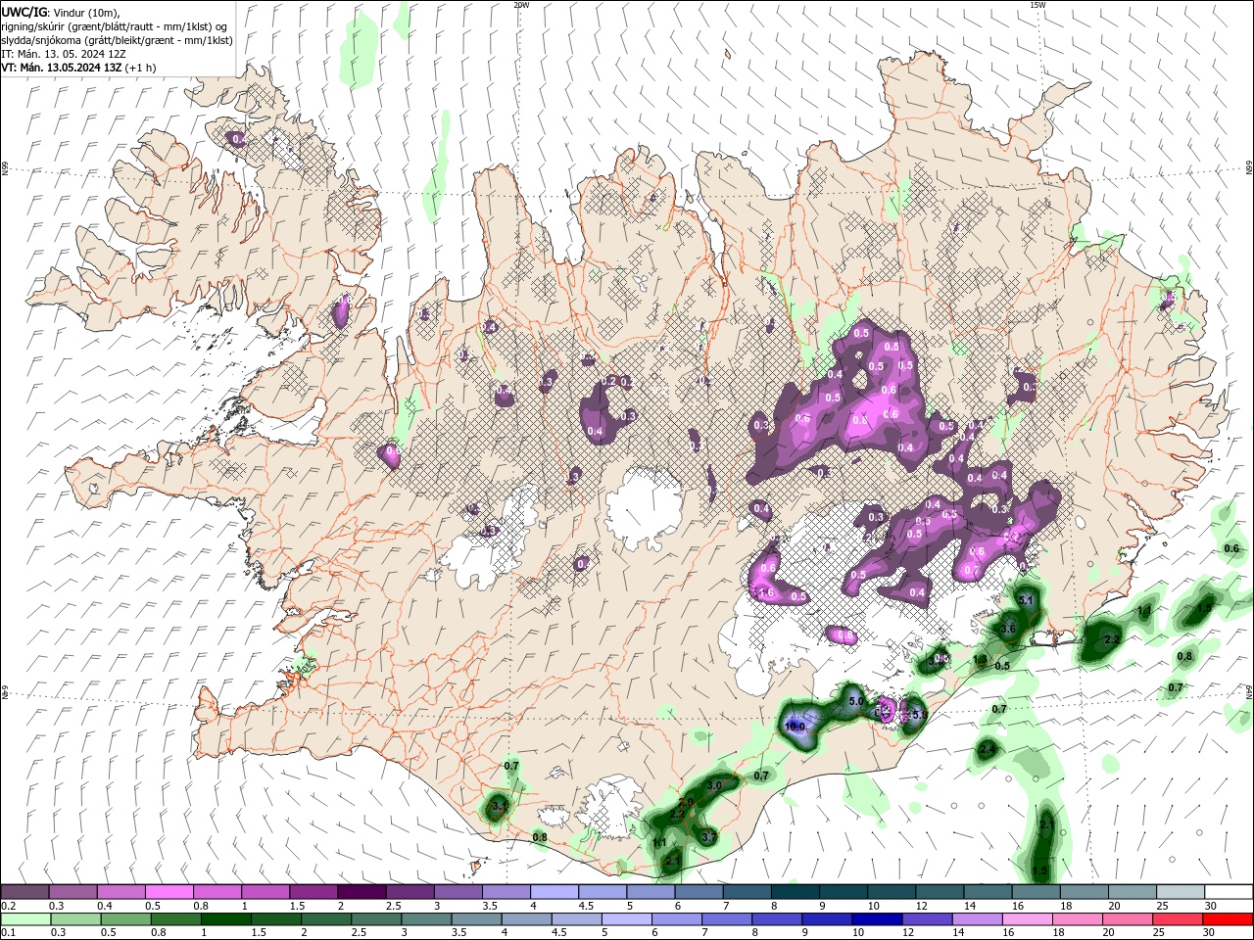The height and width of the screenshot is (940, 1254).
Task: Click the '2.4' precipitation value on map
Action: 988,749
